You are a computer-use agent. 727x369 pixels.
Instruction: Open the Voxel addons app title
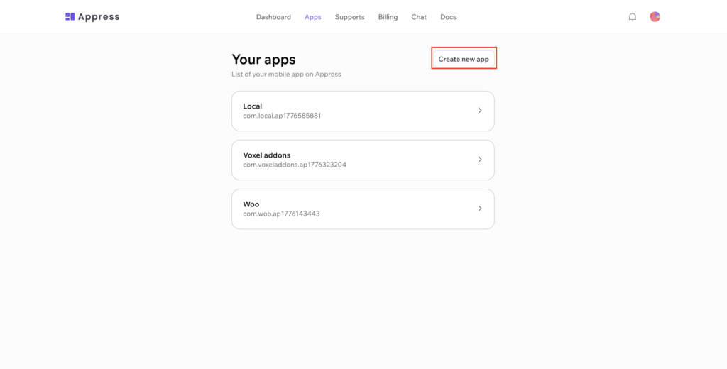267,155
